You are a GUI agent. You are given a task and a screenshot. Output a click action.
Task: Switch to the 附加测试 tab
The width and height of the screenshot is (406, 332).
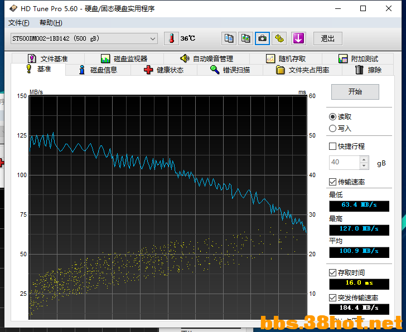358,58
